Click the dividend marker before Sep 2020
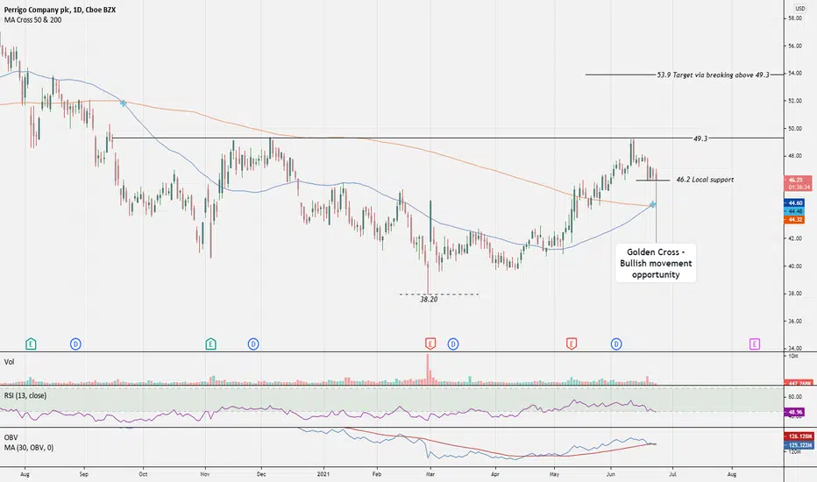 tap(75, 344)
